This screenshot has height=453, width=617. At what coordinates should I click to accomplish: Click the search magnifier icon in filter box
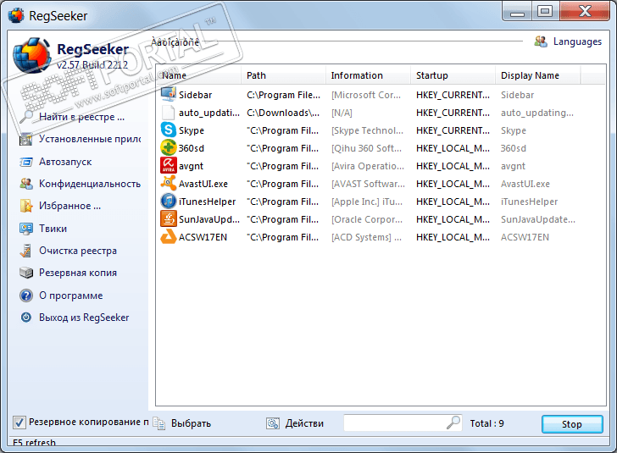pyautogui.click(x=453, y=423)
